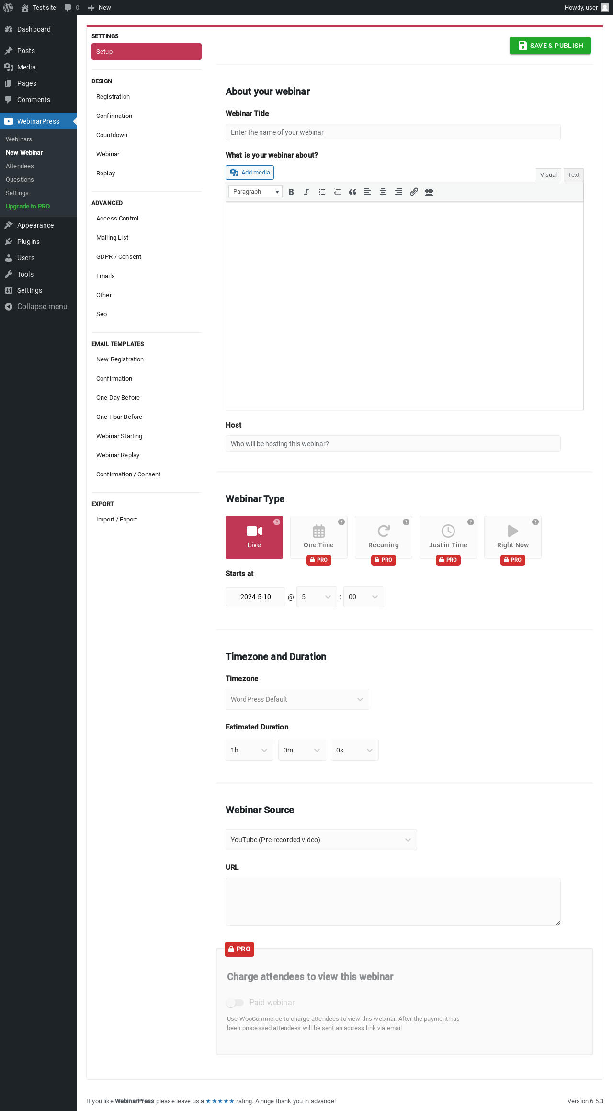Screen dimensions: 613x1111
Task: Insert a bulleted list
Action: click(x=322, y=192)
